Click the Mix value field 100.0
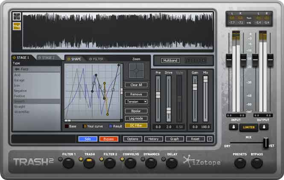Image resolution: width=284 pixels, height=180 pixels. [205, 127]
